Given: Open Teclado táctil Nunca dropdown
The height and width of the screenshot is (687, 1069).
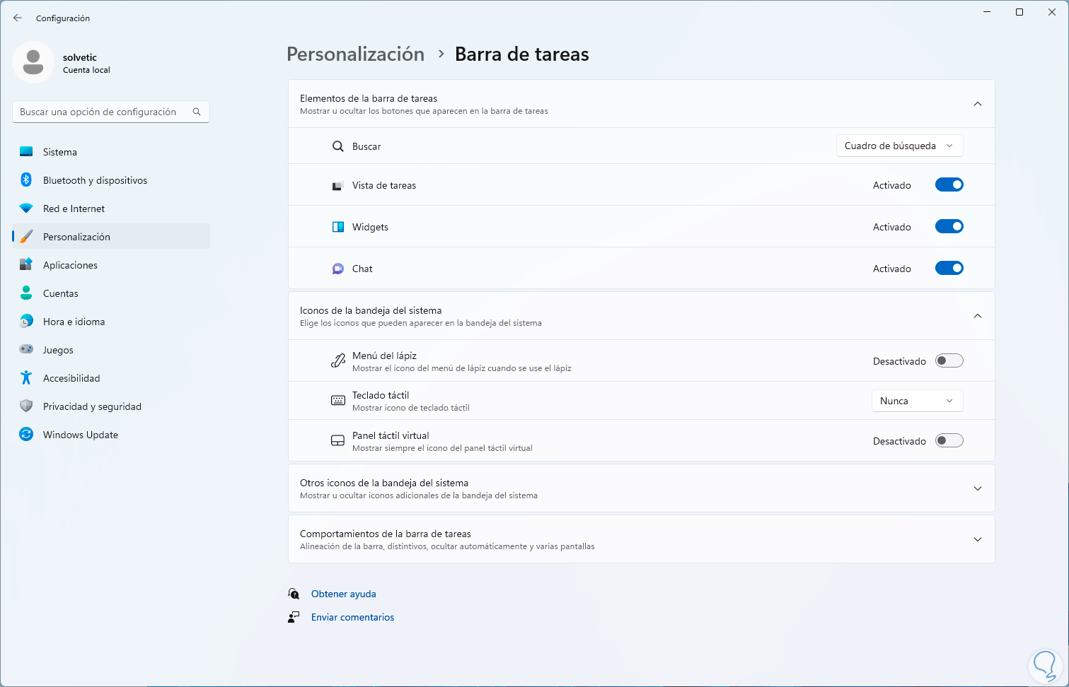Looking at the screenshot, I should (x=917, y=401).
